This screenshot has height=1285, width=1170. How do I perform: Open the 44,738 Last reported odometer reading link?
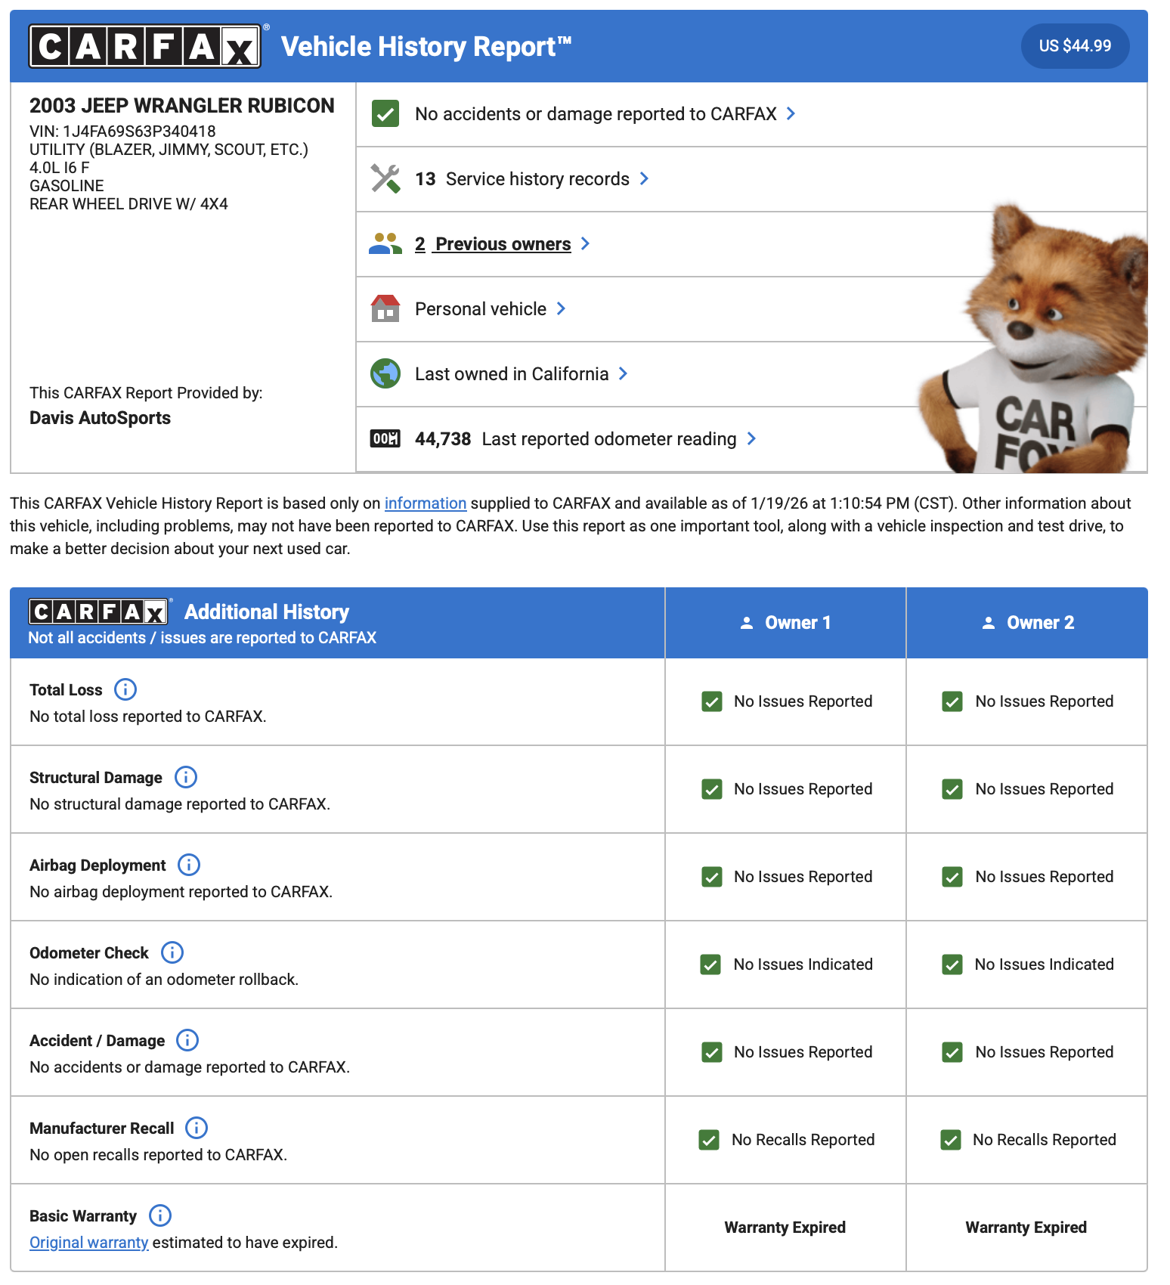[576, 439]
